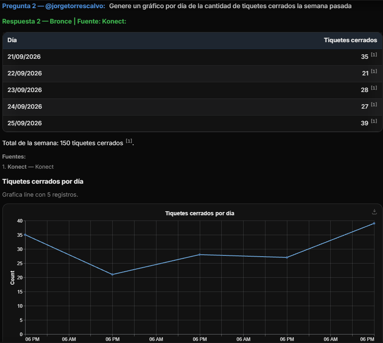Click the y-axis tick label 40

[x=20, y=221]
